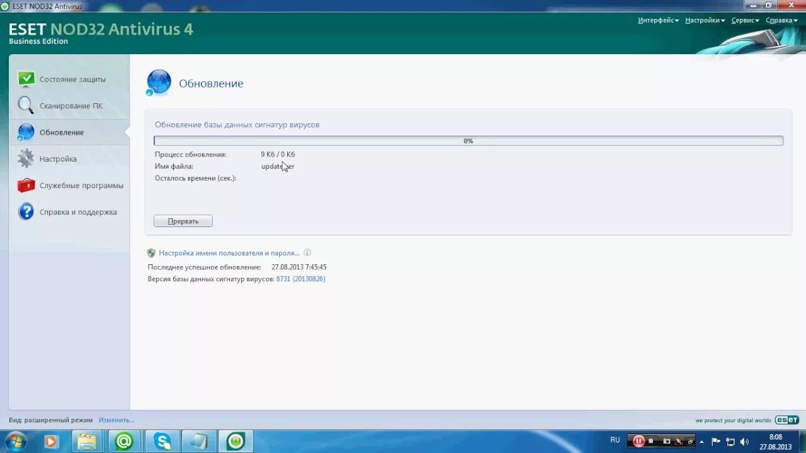
Task: Click the red toolbox Служебные программы icon
Action: (x=26, y=185)
